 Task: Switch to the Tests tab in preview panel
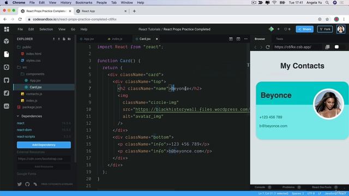click(x=280, y=39)
